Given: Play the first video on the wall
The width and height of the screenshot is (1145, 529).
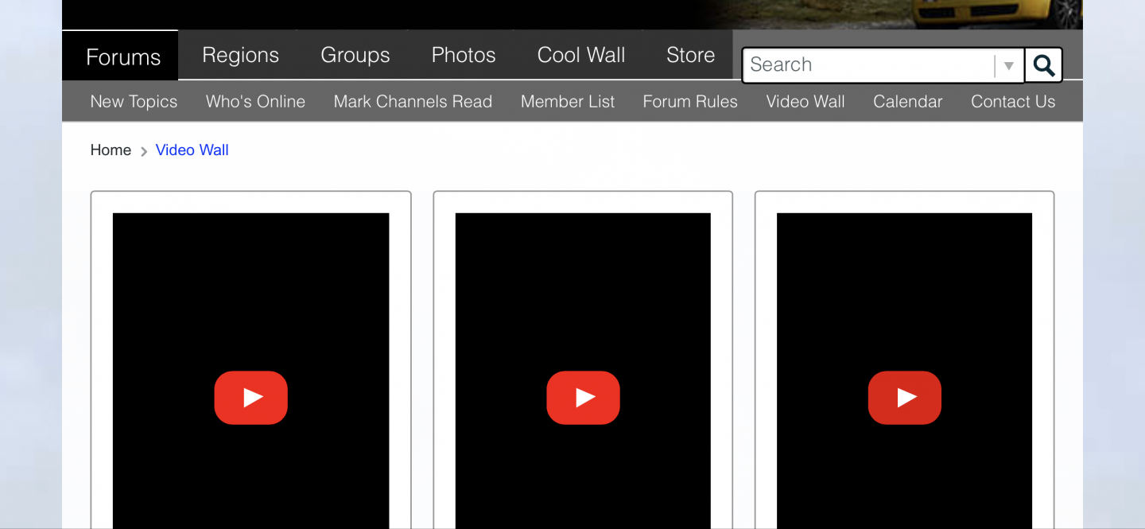Looking at the screenshot, I should (x=250, y=397).
